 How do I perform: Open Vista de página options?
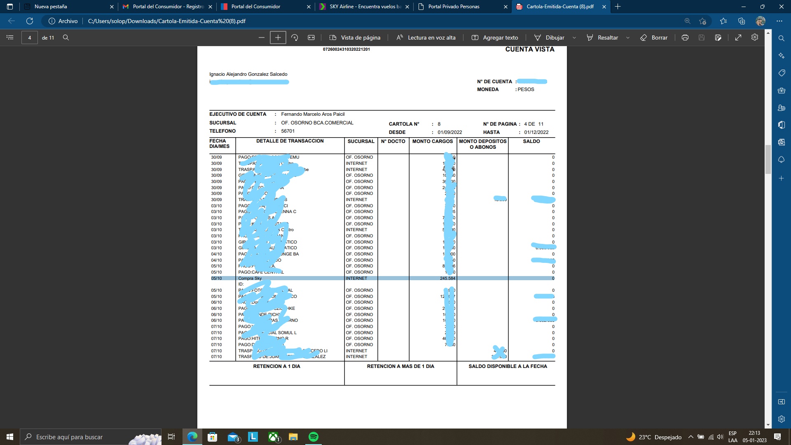coord(355,37)
